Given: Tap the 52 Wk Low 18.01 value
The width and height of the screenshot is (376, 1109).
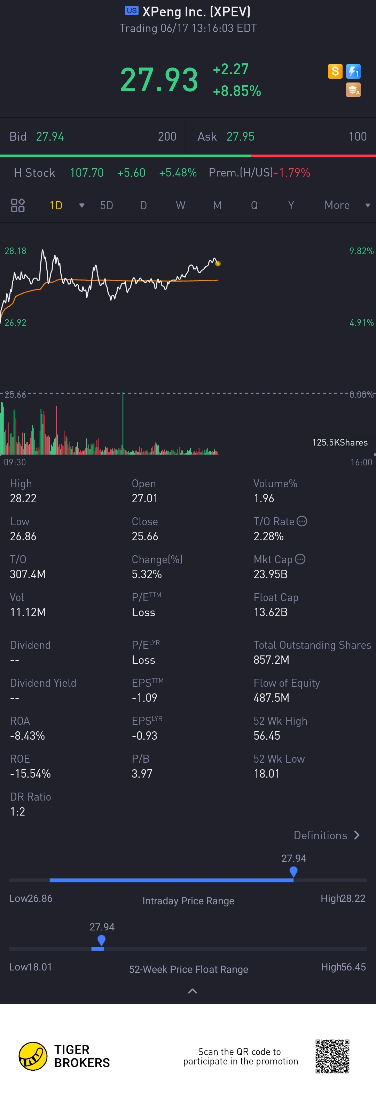Looking at the screenshot, I should click(x=267, y=774).
